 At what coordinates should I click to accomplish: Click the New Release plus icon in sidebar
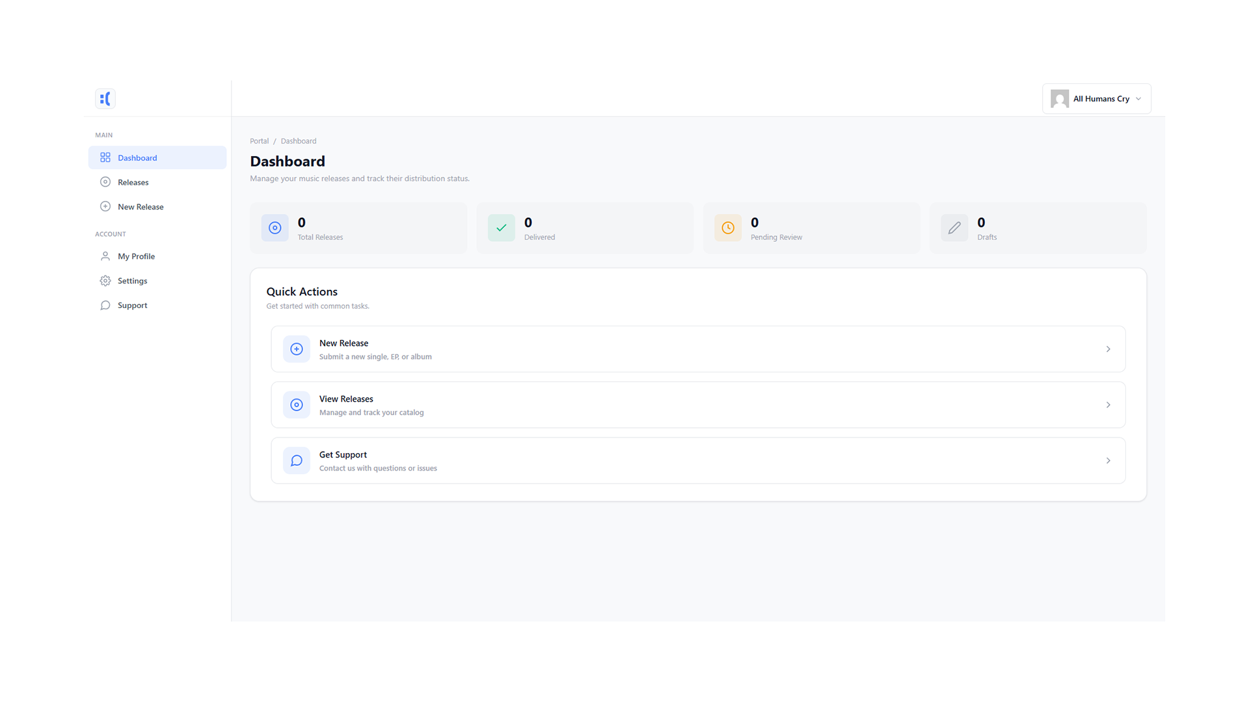tap(105, 207)
